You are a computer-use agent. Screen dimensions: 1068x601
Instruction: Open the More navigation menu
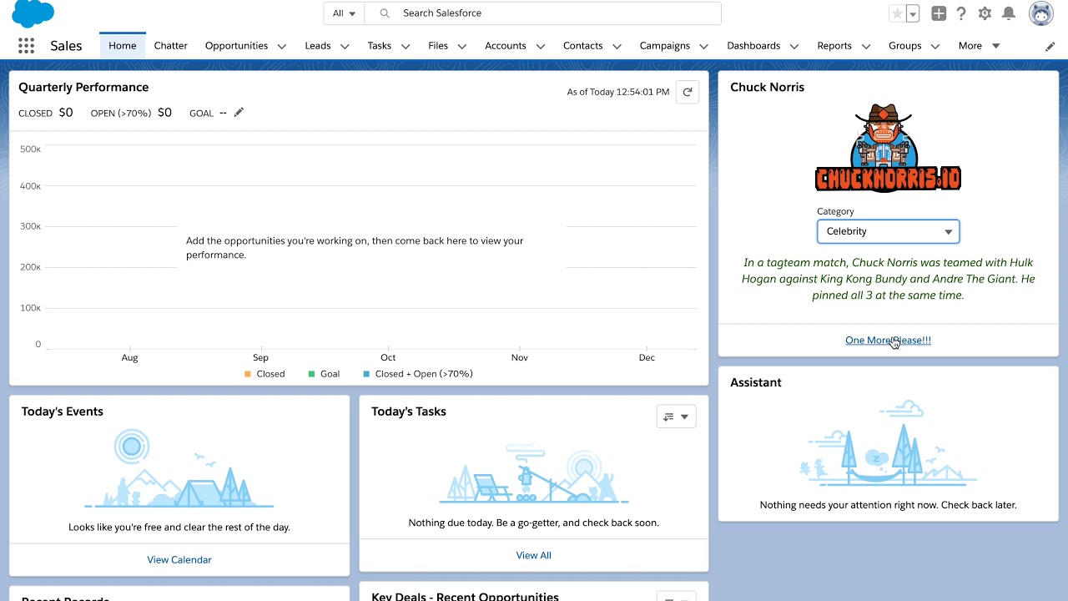[x=979, y=46]
